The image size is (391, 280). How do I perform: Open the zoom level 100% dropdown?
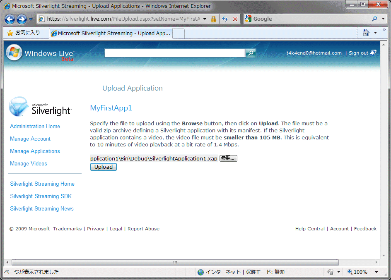click(x=376, y=272)
